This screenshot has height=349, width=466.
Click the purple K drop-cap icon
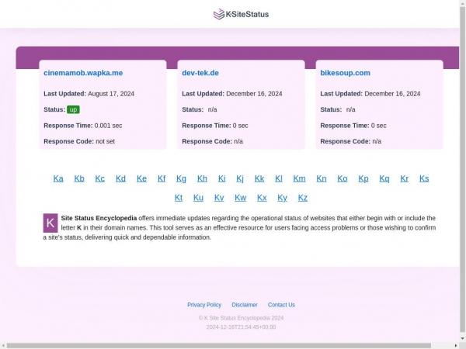(x=50, y=223)
